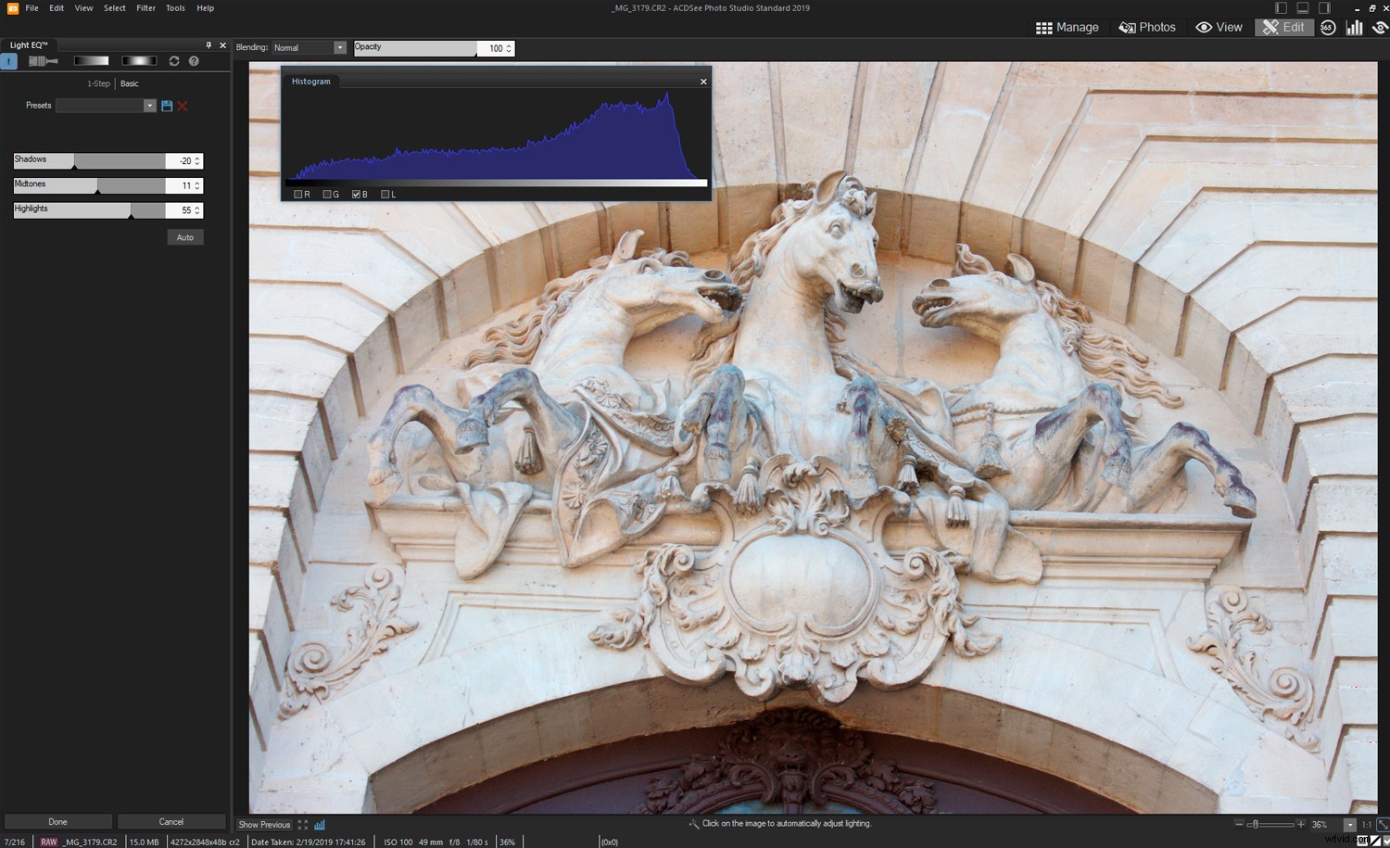
Task: Click the eye icon in the top-right corner
Action: (x=1381, y=27)
